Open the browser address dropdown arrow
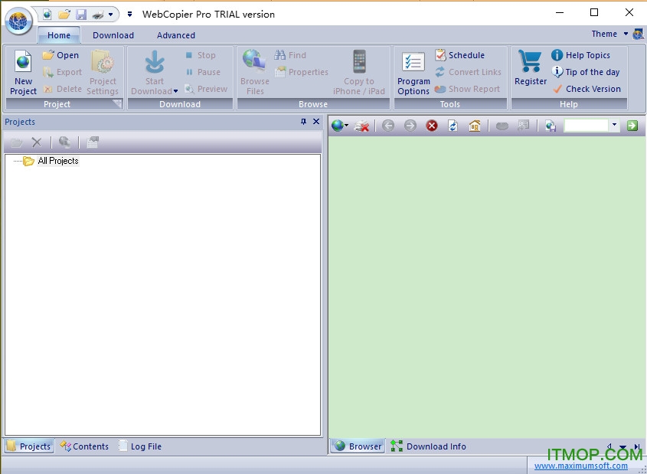Image resolution: width=647 pixels, height=474 pixels. click(x=614, y=125)
